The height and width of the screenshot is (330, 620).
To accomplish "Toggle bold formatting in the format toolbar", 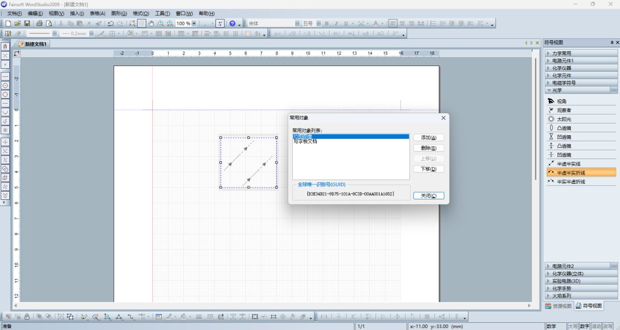I will (326, 23).
